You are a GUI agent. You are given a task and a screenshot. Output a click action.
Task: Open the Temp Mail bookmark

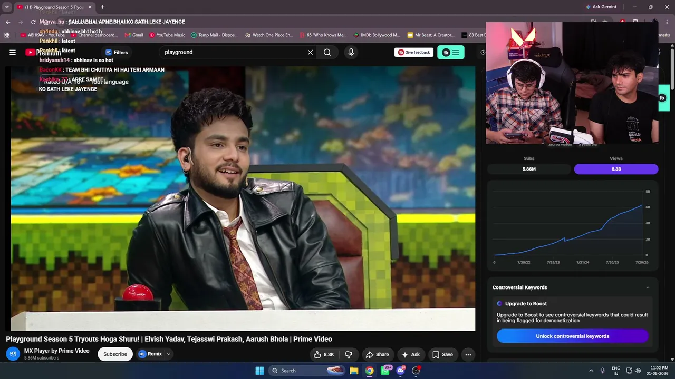[x=214, y=35]
